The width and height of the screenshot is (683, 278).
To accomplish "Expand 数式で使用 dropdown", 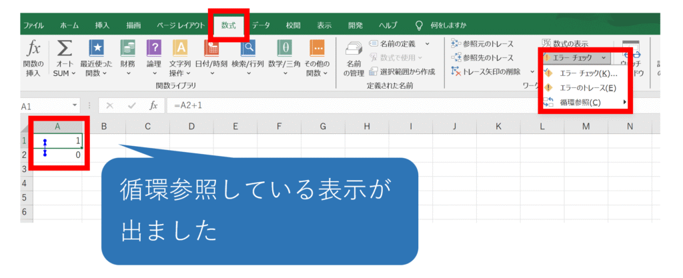I will click(x=420, y=57).
